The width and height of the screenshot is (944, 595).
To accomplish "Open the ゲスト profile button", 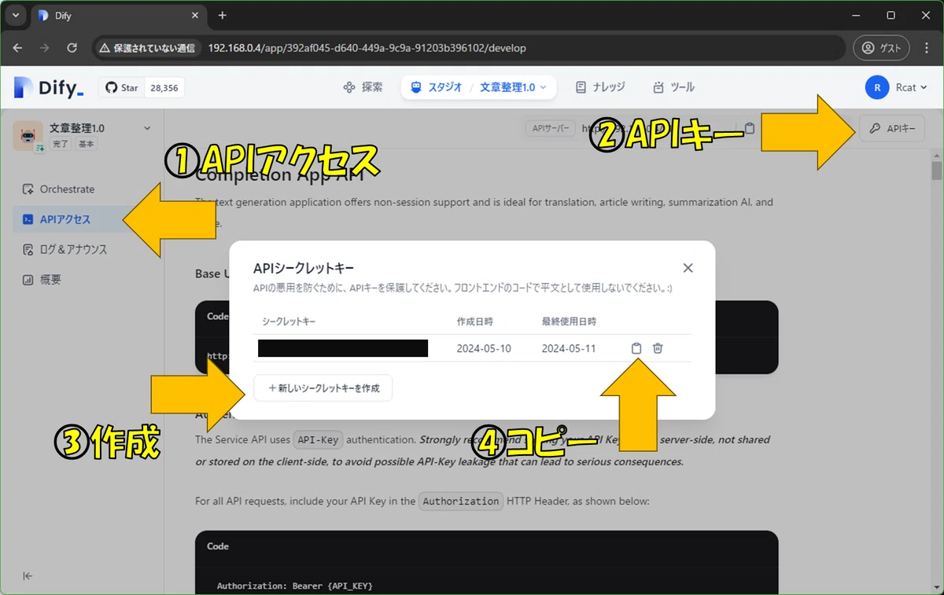I will [881, 48].
